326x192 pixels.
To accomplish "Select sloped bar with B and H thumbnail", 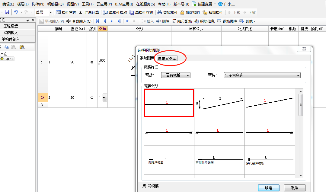I will point(219,103).
